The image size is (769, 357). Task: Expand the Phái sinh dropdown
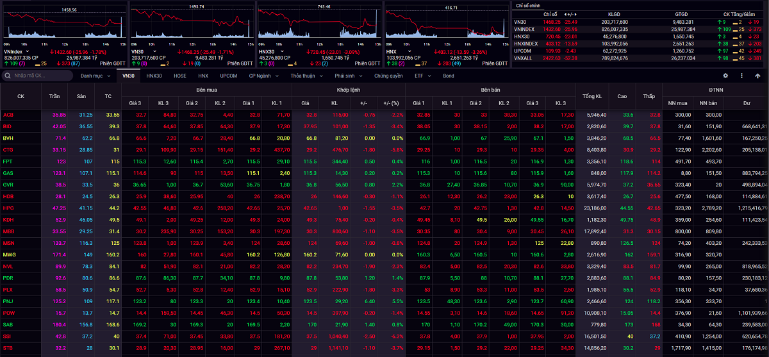point(347,76)
